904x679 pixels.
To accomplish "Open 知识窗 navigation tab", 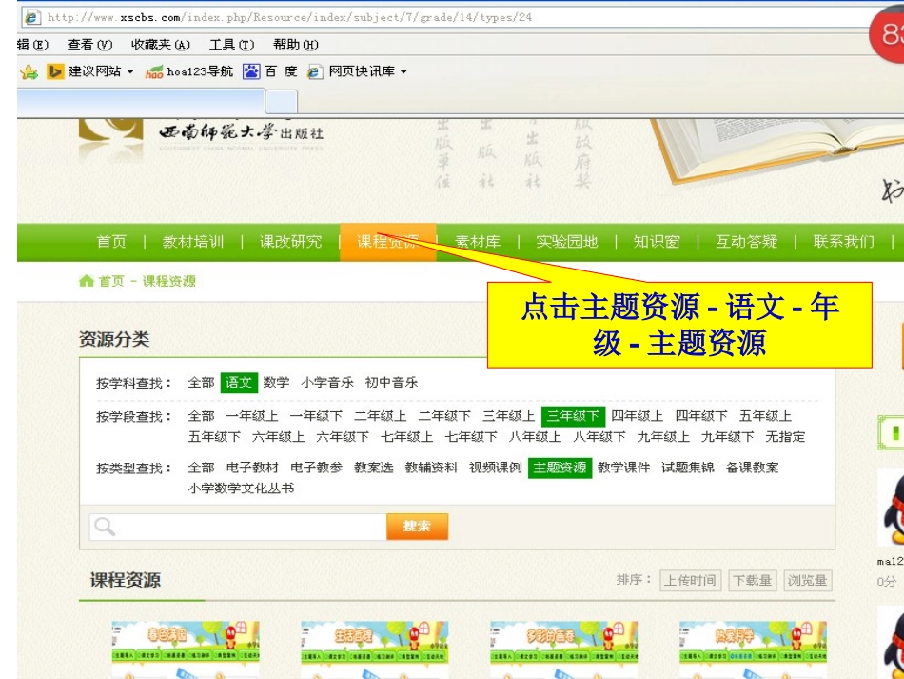I will [657, 242].
